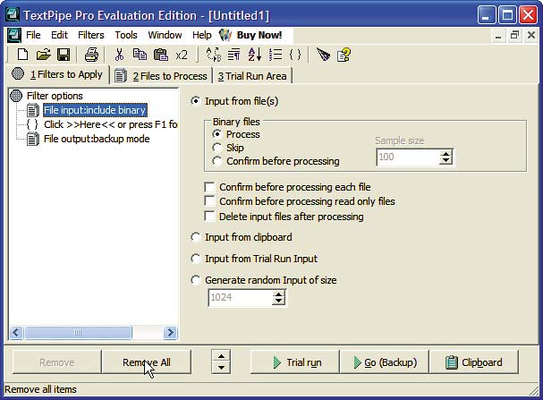
Task: Click the paper plane toolbar icon
Action: [x=323, y=55]
